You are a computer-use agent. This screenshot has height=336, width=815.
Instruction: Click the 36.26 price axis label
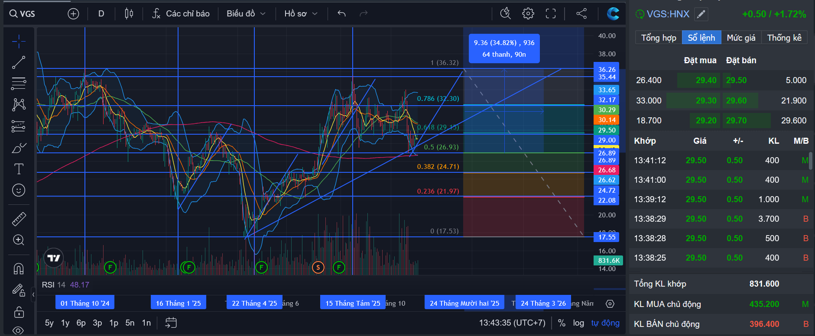[607, 69]
